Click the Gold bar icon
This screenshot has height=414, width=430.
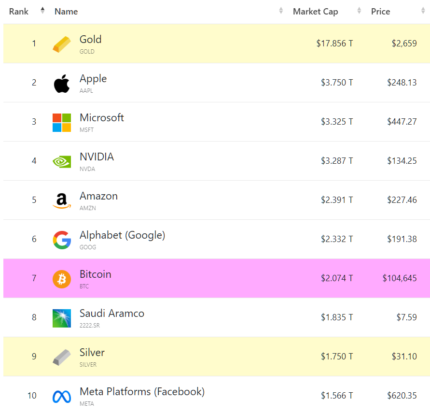click(62, 44)
